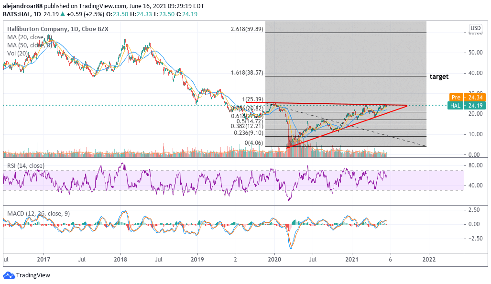This screenshot has width=491, height=284.
Task: Click the 1.618(38.57) Fibonacci level label
Action: coord(247,73)
